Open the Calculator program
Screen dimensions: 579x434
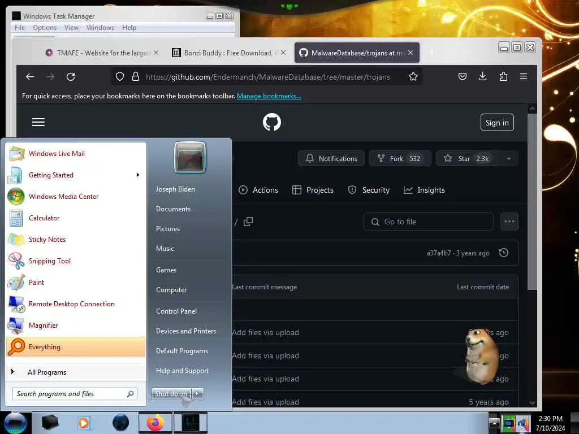point(76,218)
